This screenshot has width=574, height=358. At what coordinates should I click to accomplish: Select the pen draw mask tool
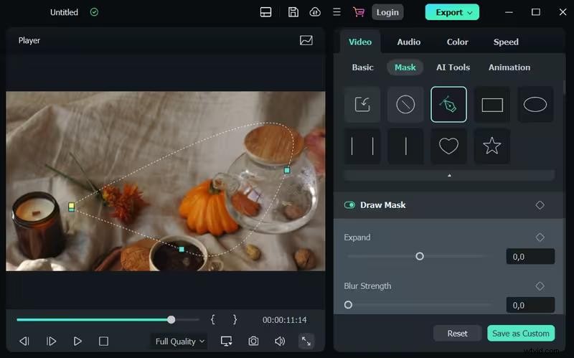[x=448, y=104]
